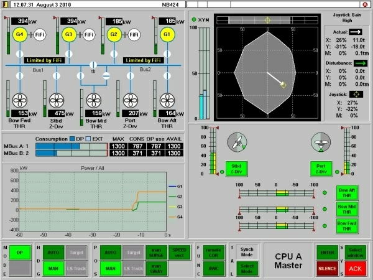
Task: Select the Port Z-Drv propeller icon
Action: pyautogui.click(x=130, y=100)
